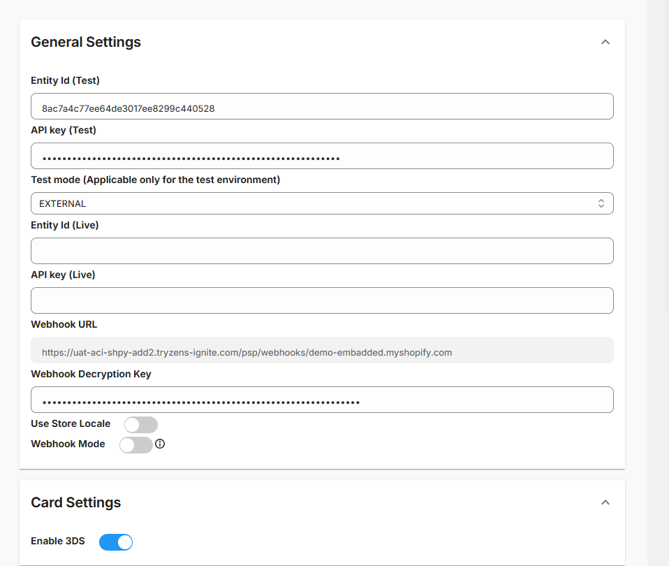Click the API key (Live) input field

[322, 300]
